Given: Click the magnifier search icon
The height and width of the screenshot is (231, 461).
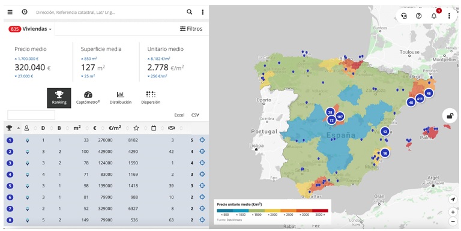Looking at the screenshot, I should 189,12.
